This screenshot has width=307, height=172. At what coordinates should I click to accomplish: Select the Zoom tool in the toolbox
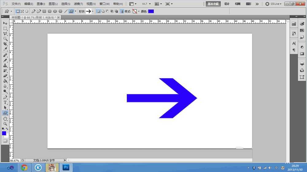coord(5,124)
